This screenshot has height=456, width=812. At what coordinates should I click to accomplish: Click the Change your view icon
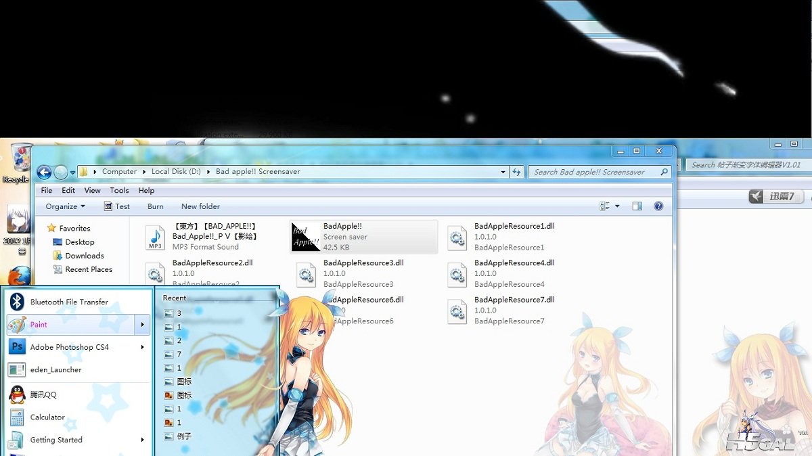[x=605, y=206]
